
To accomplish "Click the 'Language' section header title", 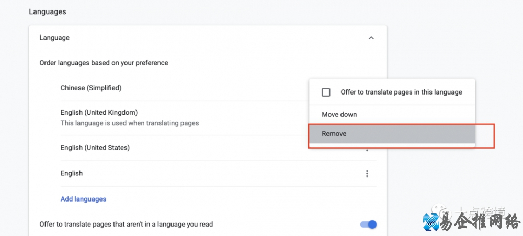I will coord(54,38).
